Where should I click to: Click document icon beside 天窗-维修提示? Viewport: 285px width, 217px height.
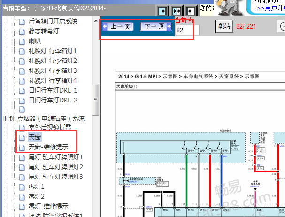[22, 147]
